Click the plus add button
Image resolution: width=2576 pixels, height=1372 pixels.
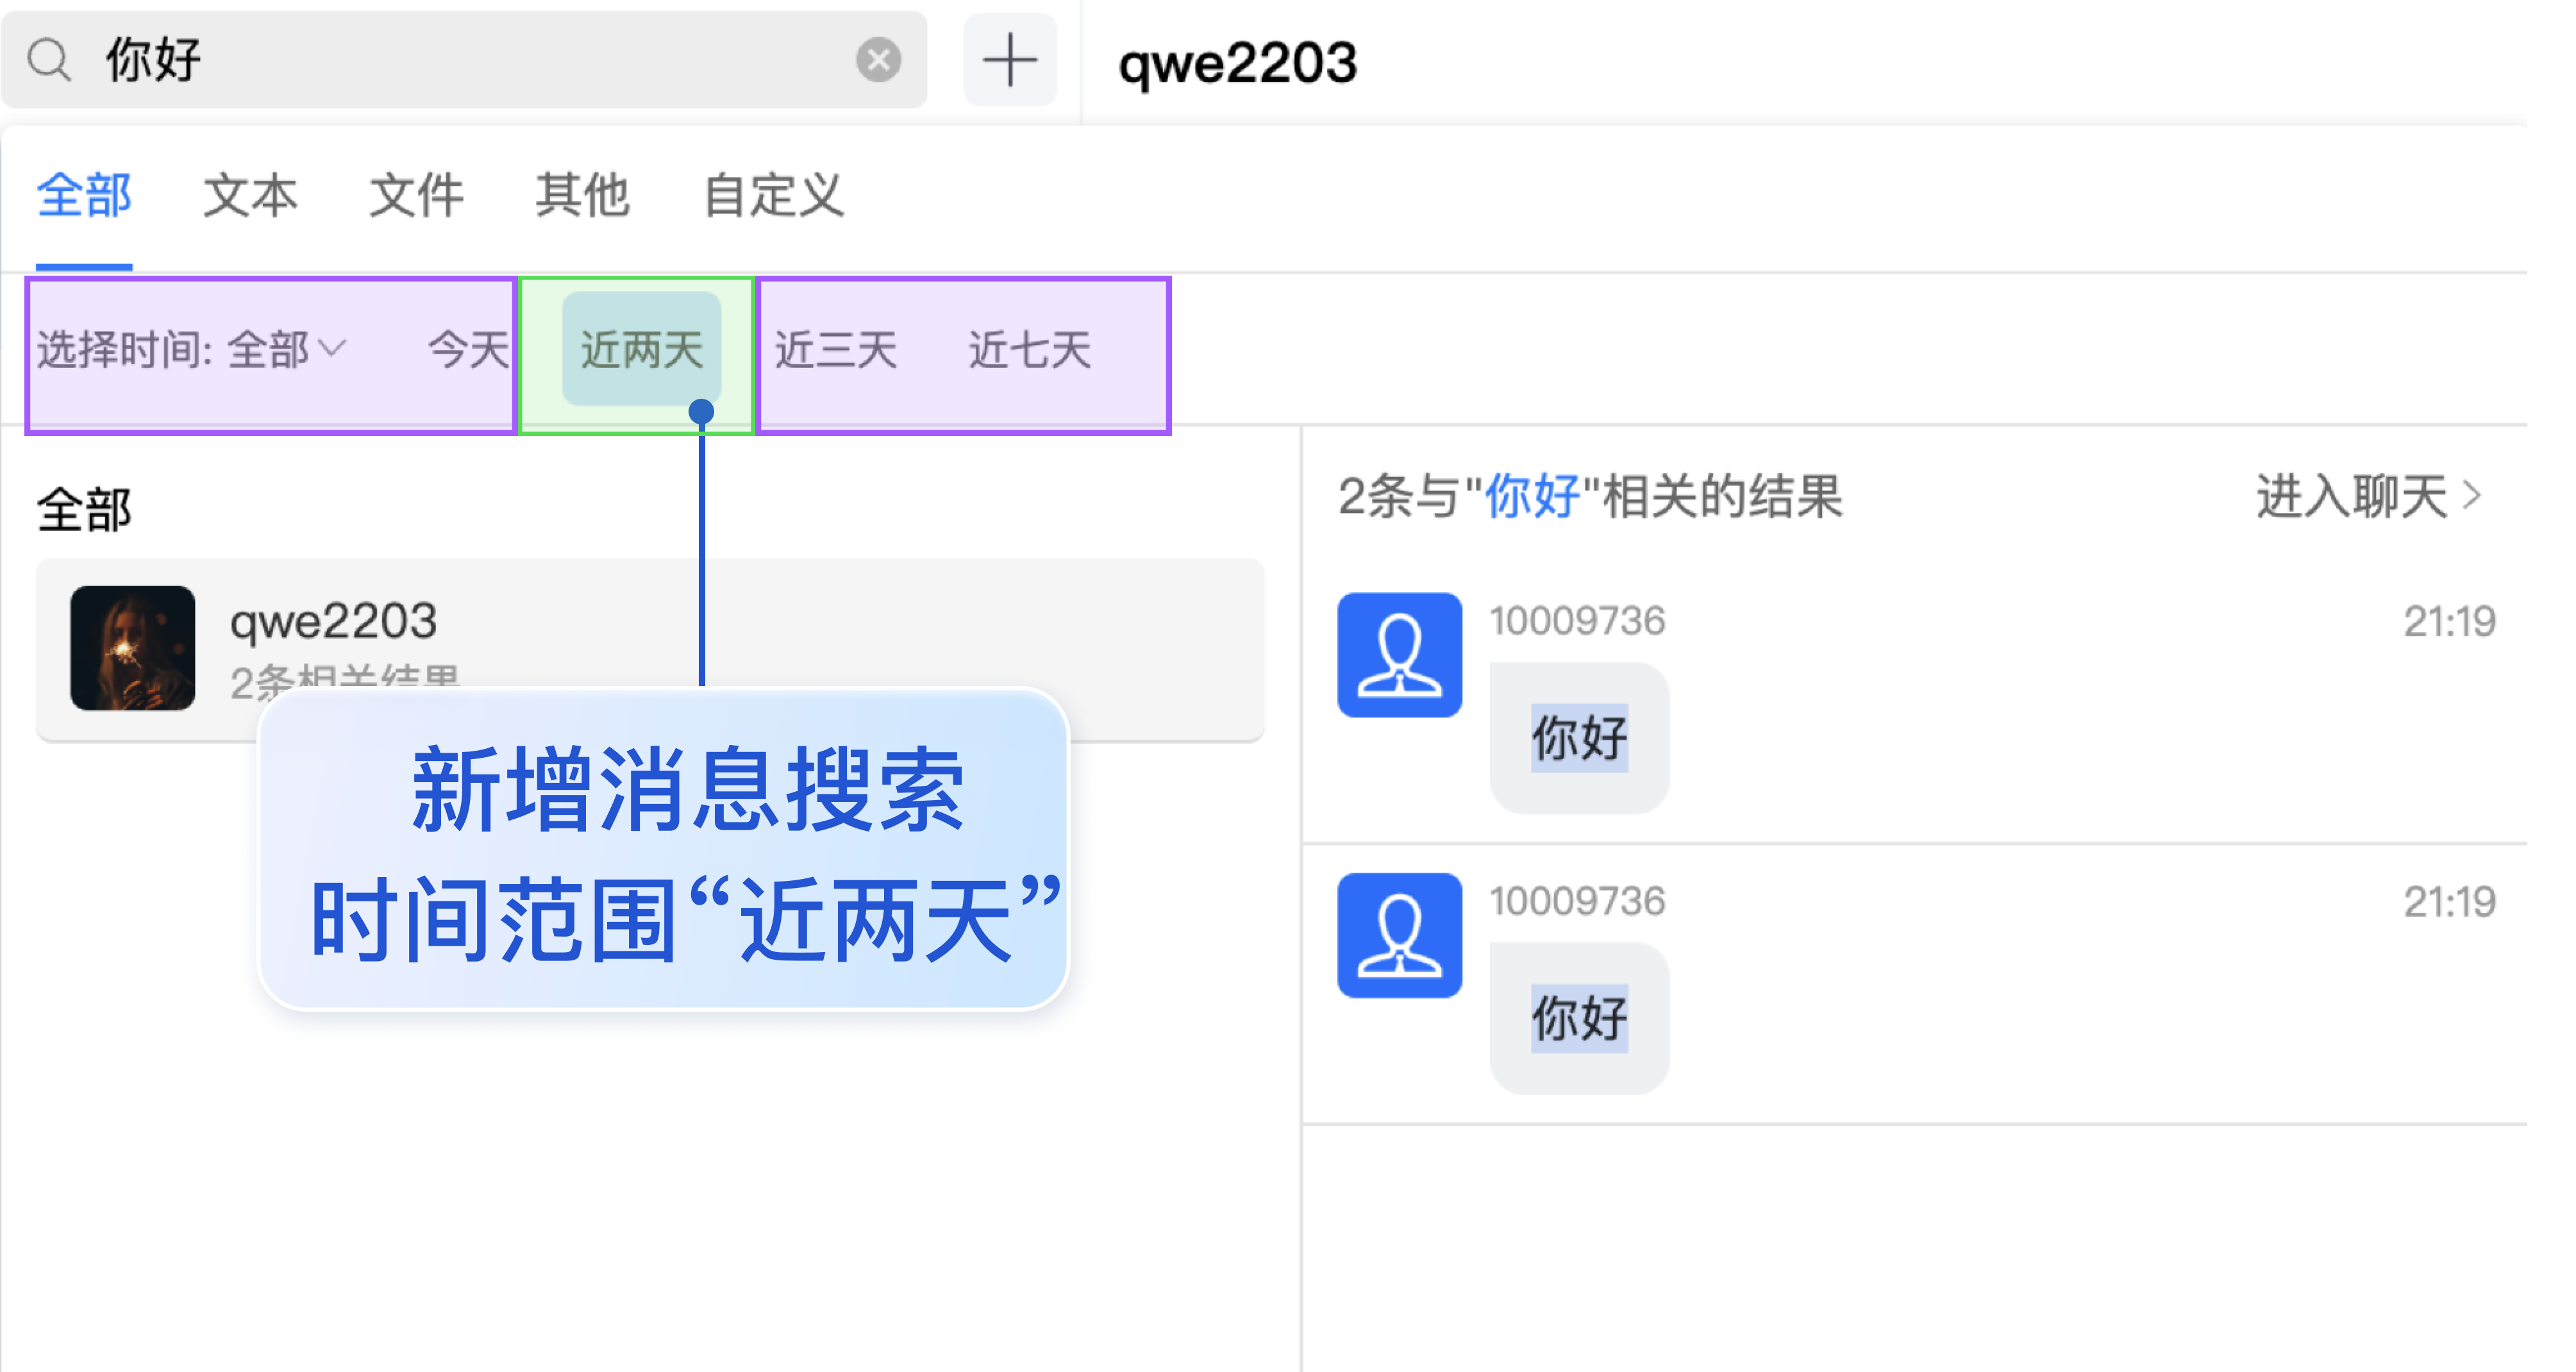tap(1009, 60)
